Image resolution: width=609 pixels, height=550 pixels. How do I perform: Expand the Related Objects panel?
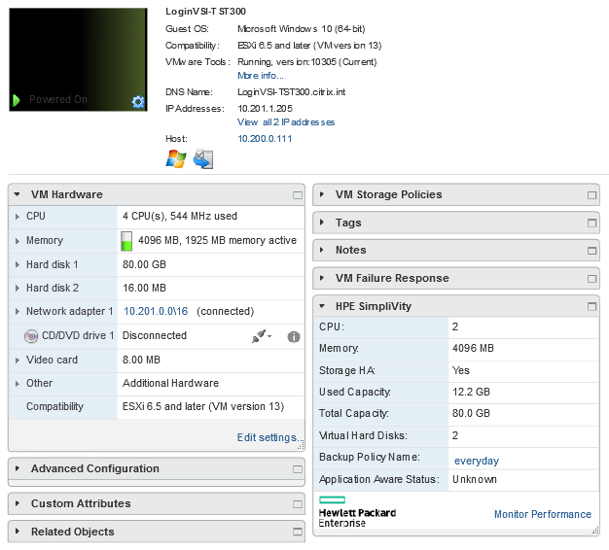[x=18, y=533]
